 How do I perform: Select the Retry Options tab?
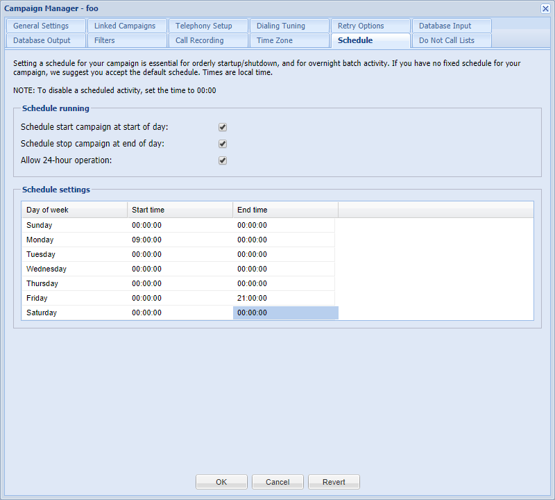pos(361,26)
